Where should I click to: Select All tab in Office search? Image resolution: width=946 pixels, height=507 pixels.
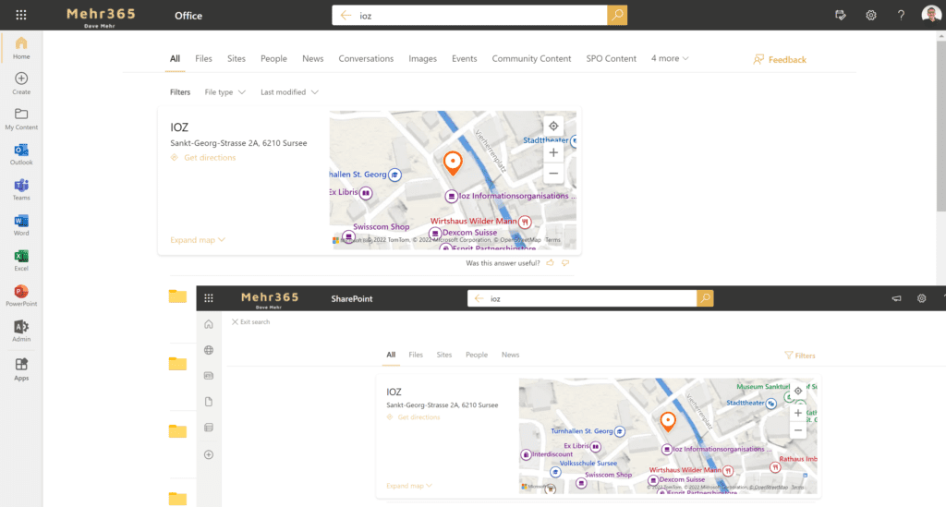click(175, 58)
